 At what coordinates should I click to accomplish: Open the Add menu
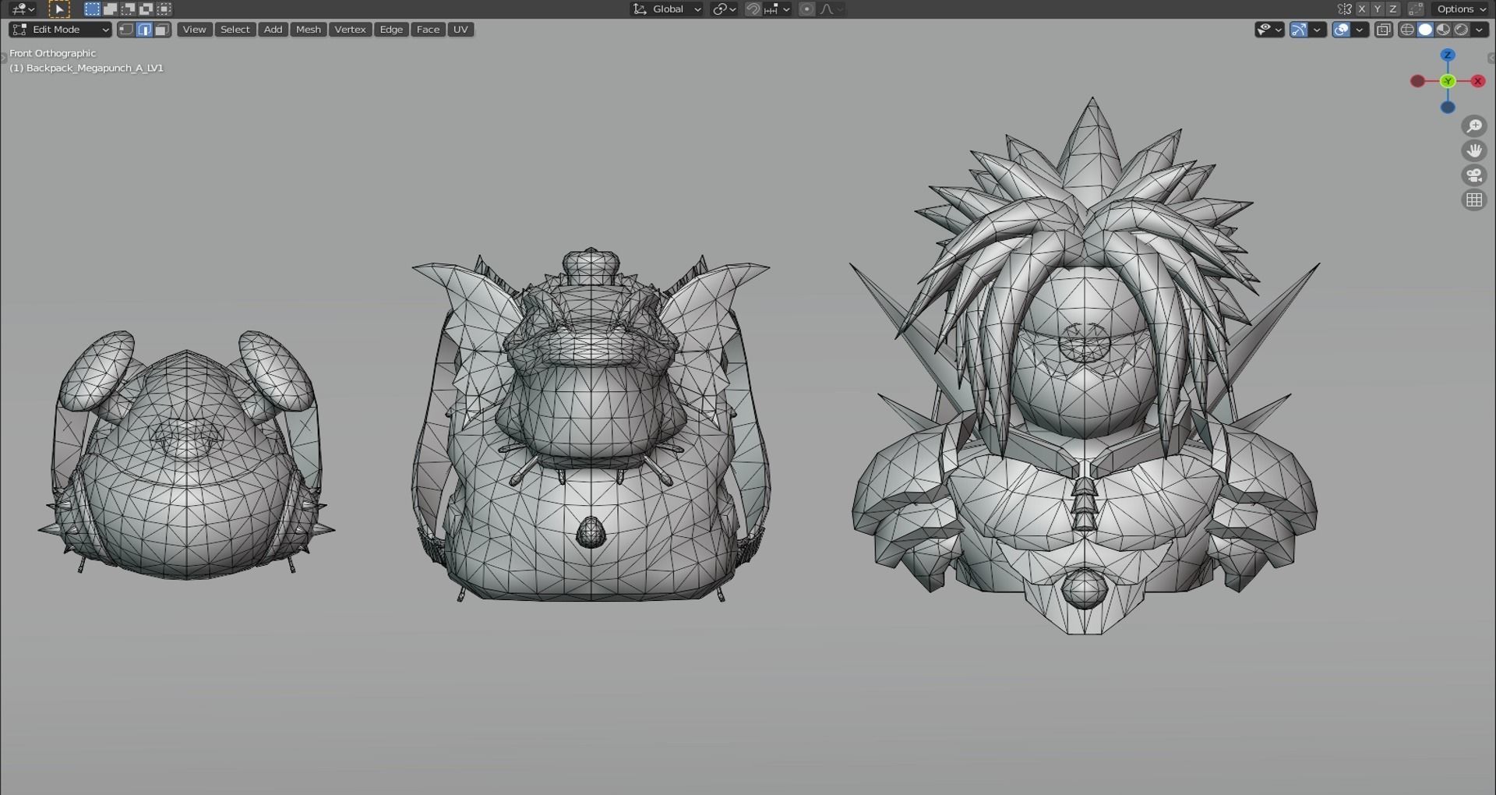click(x=273, y=30)
